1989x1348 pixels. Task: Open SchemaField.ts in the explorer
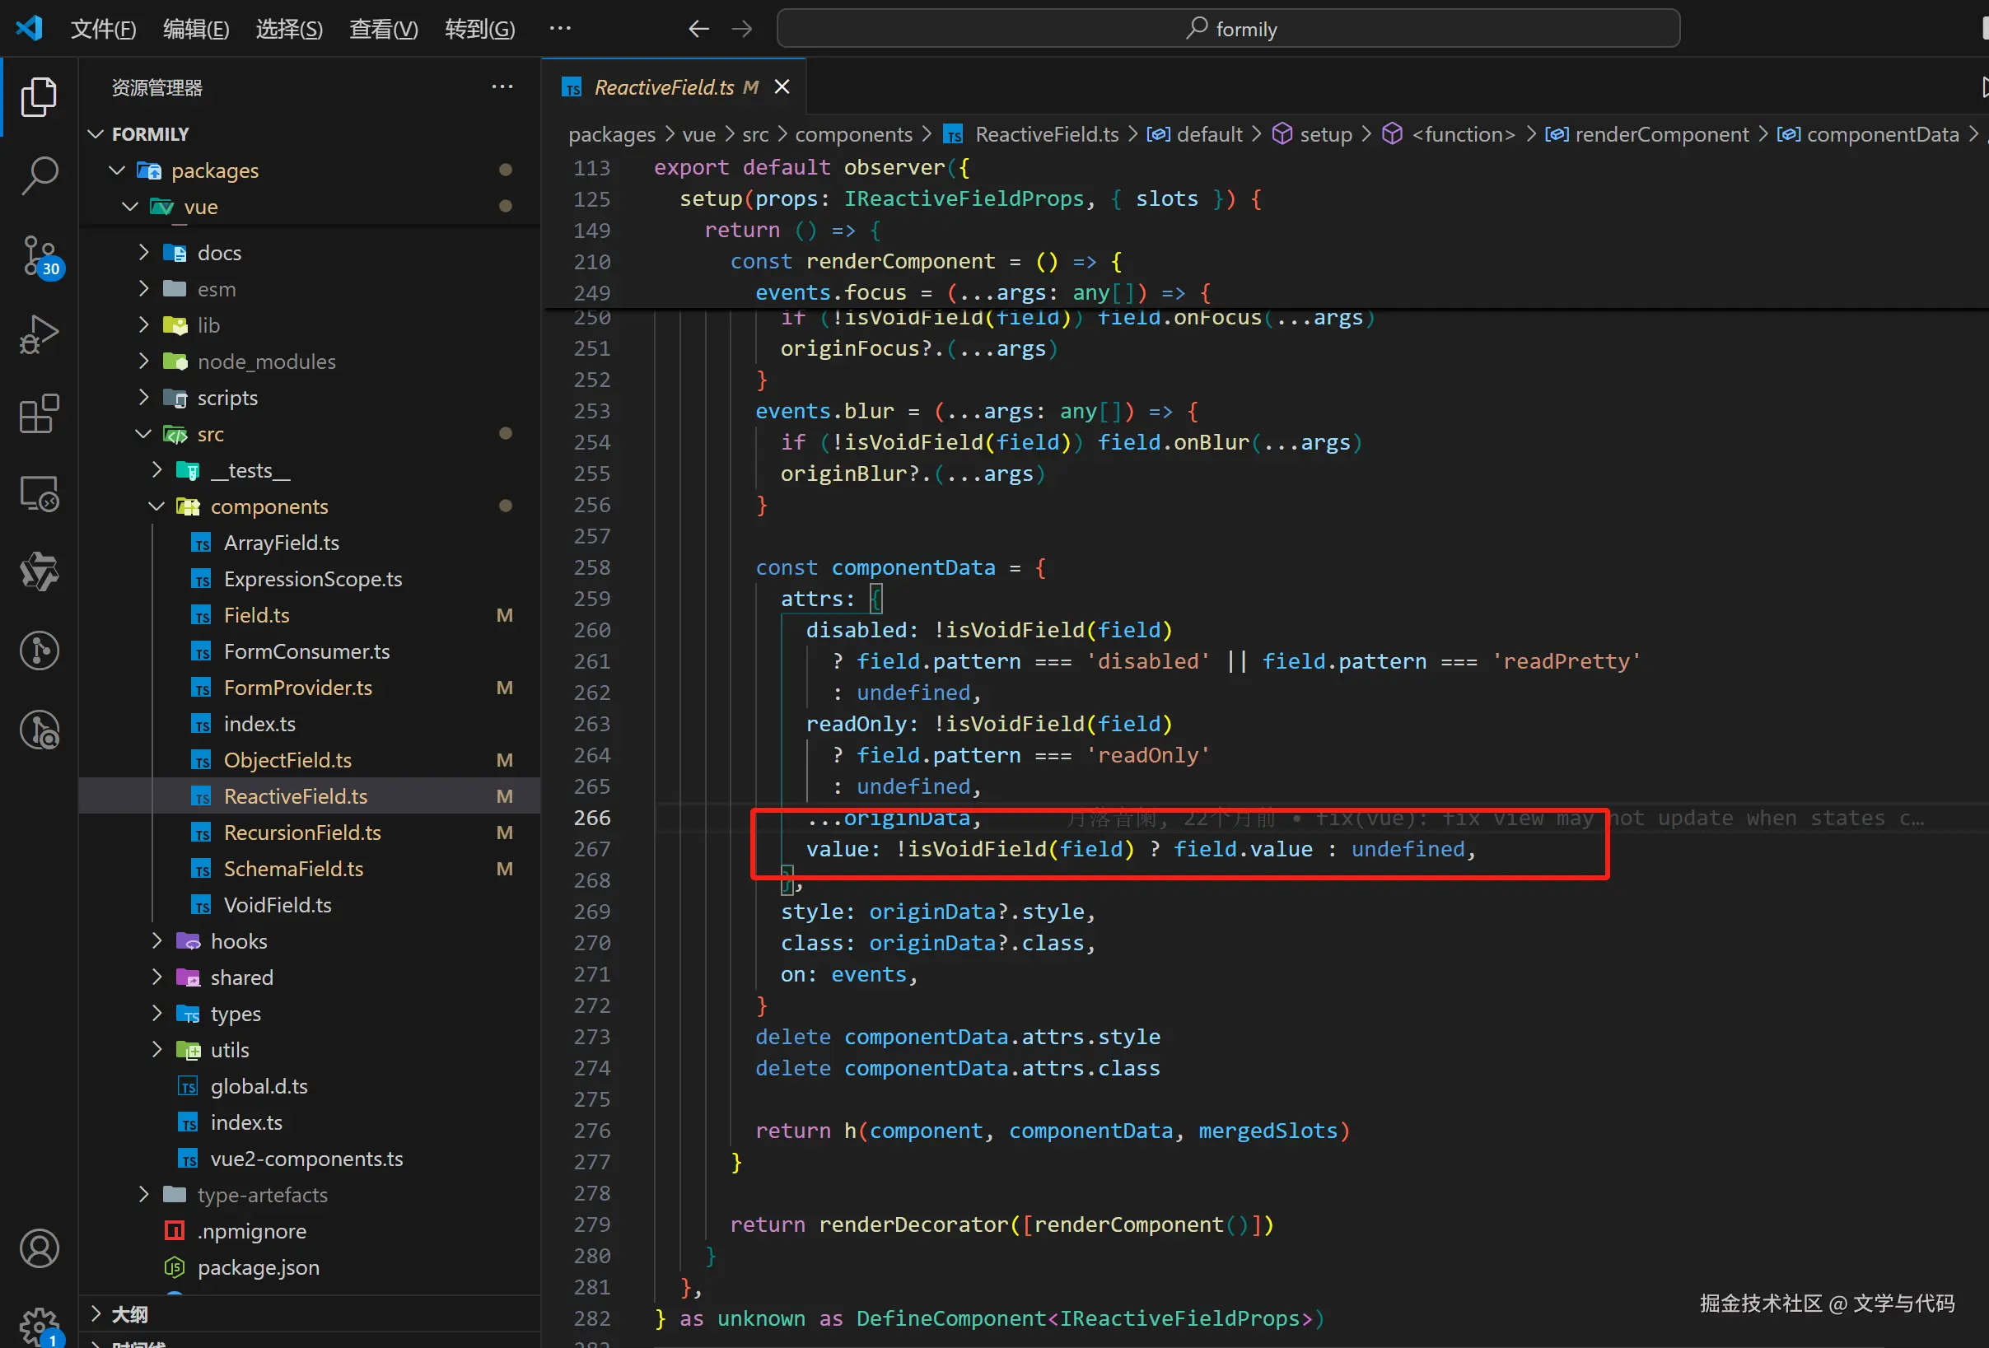click(292, 869)
